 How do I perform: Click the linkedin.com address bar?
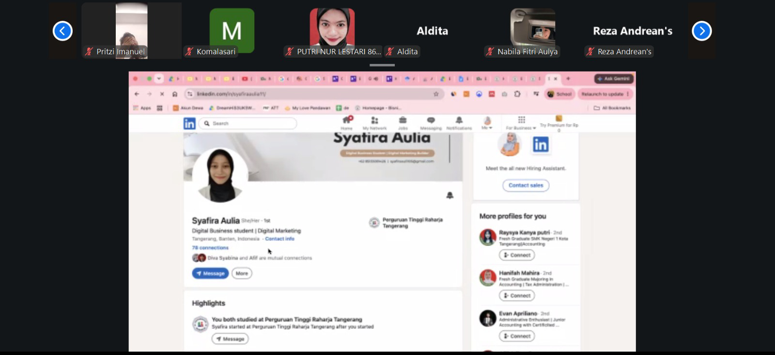(x=313, y=94)
